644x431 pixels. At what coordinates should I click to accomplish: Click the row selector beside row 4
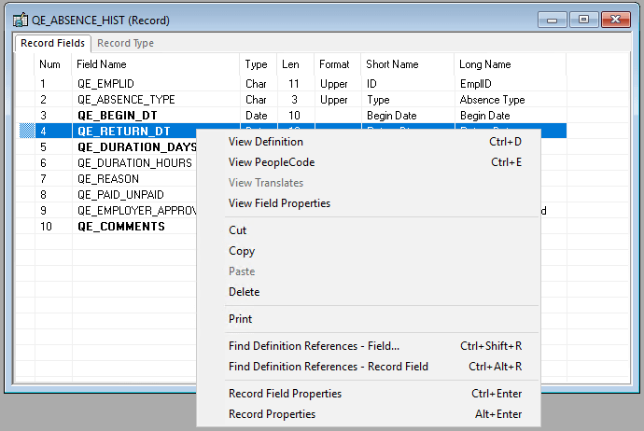pos(27,132)
